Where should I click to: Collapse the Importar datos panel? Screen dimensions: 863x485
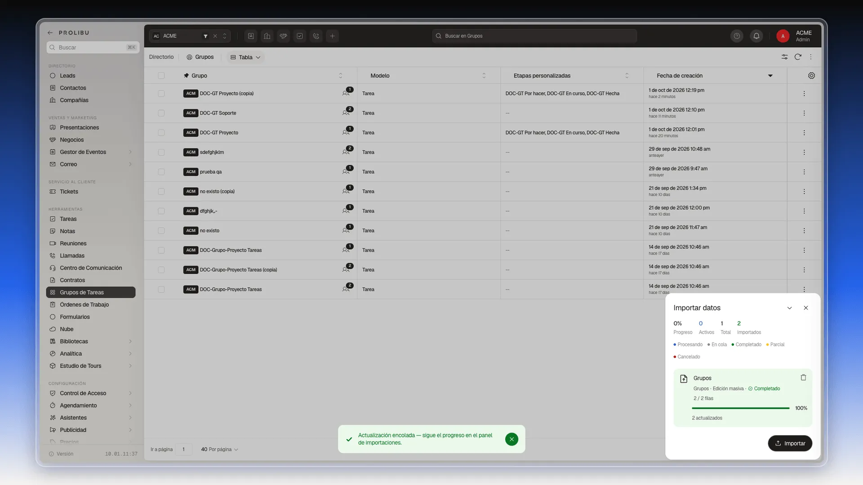pyautogui.click(x=789, y=308)
